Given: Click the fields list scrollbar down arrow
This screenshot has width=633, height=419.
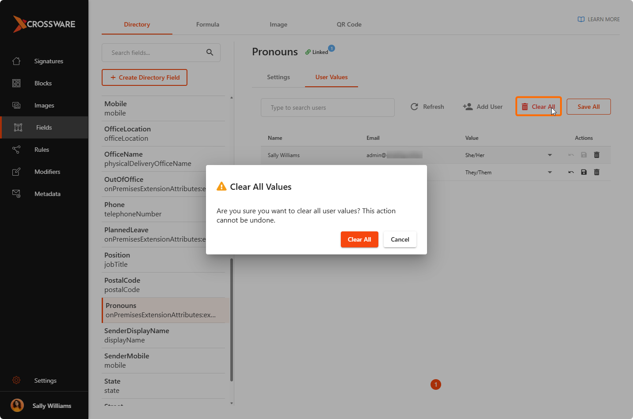Looking at the screenshot, I should (232, 403).
